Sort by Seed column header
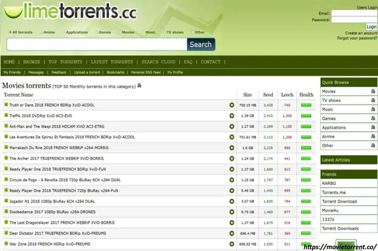 (x=268, y=95)
